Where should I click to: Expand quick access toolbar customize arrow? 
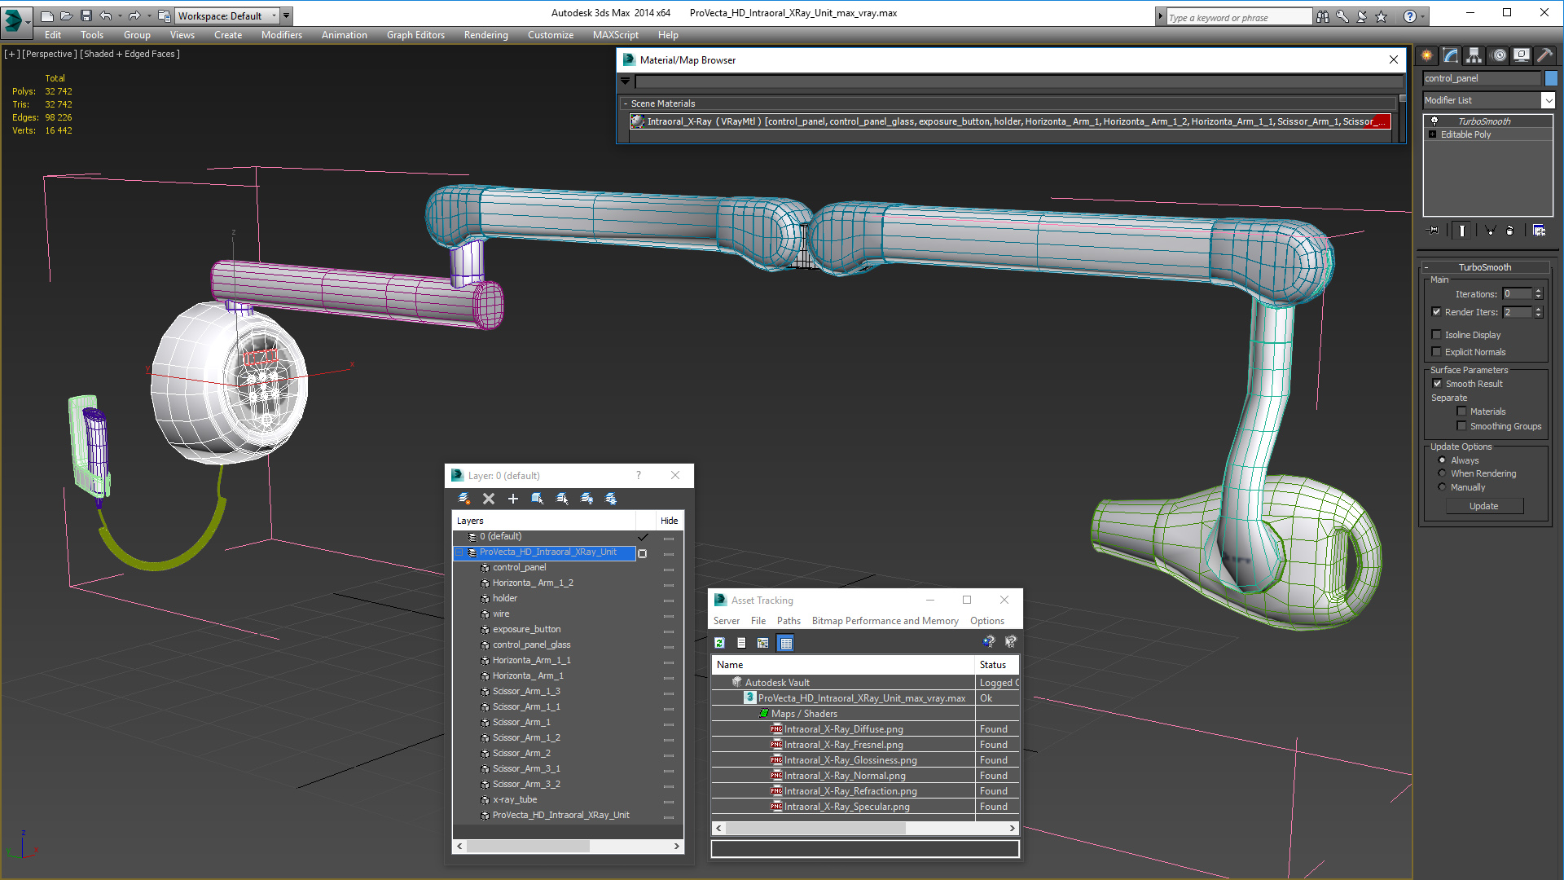[x=286, y=15]
